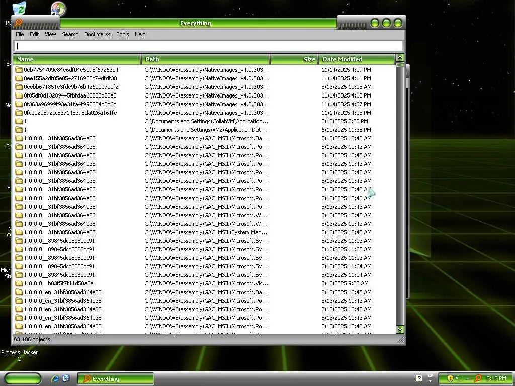Click folder icon of 0ee155a2df85e8542716930c74dfdf30
515x386 pixels.
click(19, 78)
